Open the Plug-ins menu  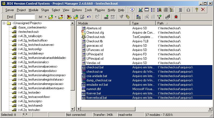click(x=100, y=10)
